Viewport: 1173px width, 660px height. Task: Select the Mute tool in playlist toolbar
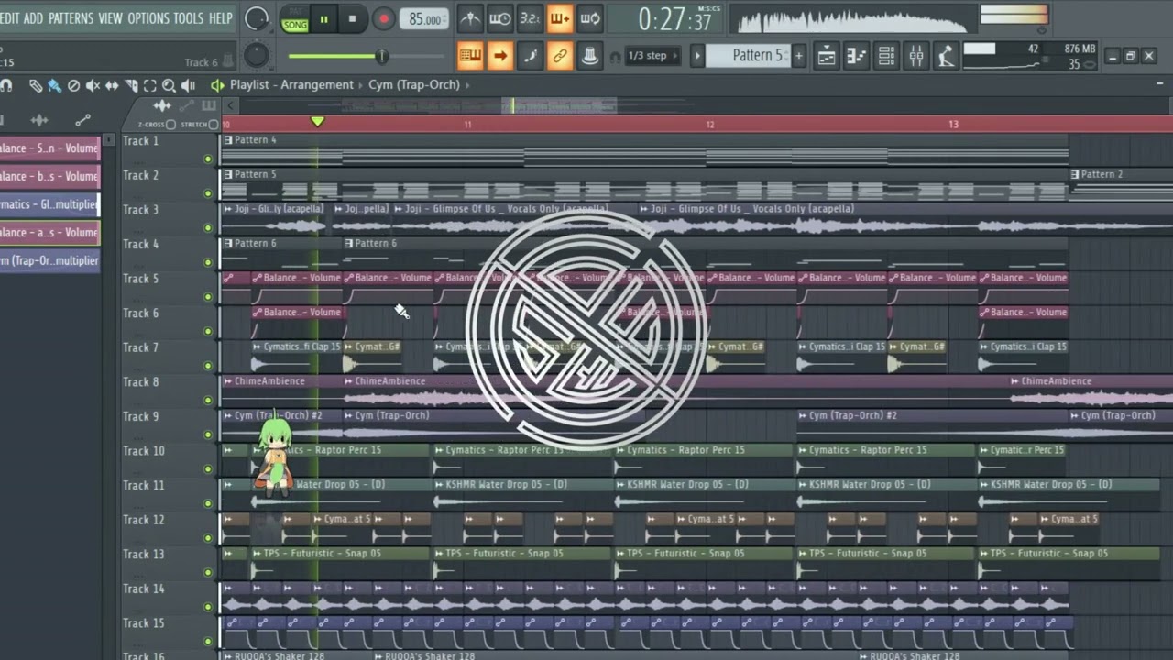coord(93,85)
